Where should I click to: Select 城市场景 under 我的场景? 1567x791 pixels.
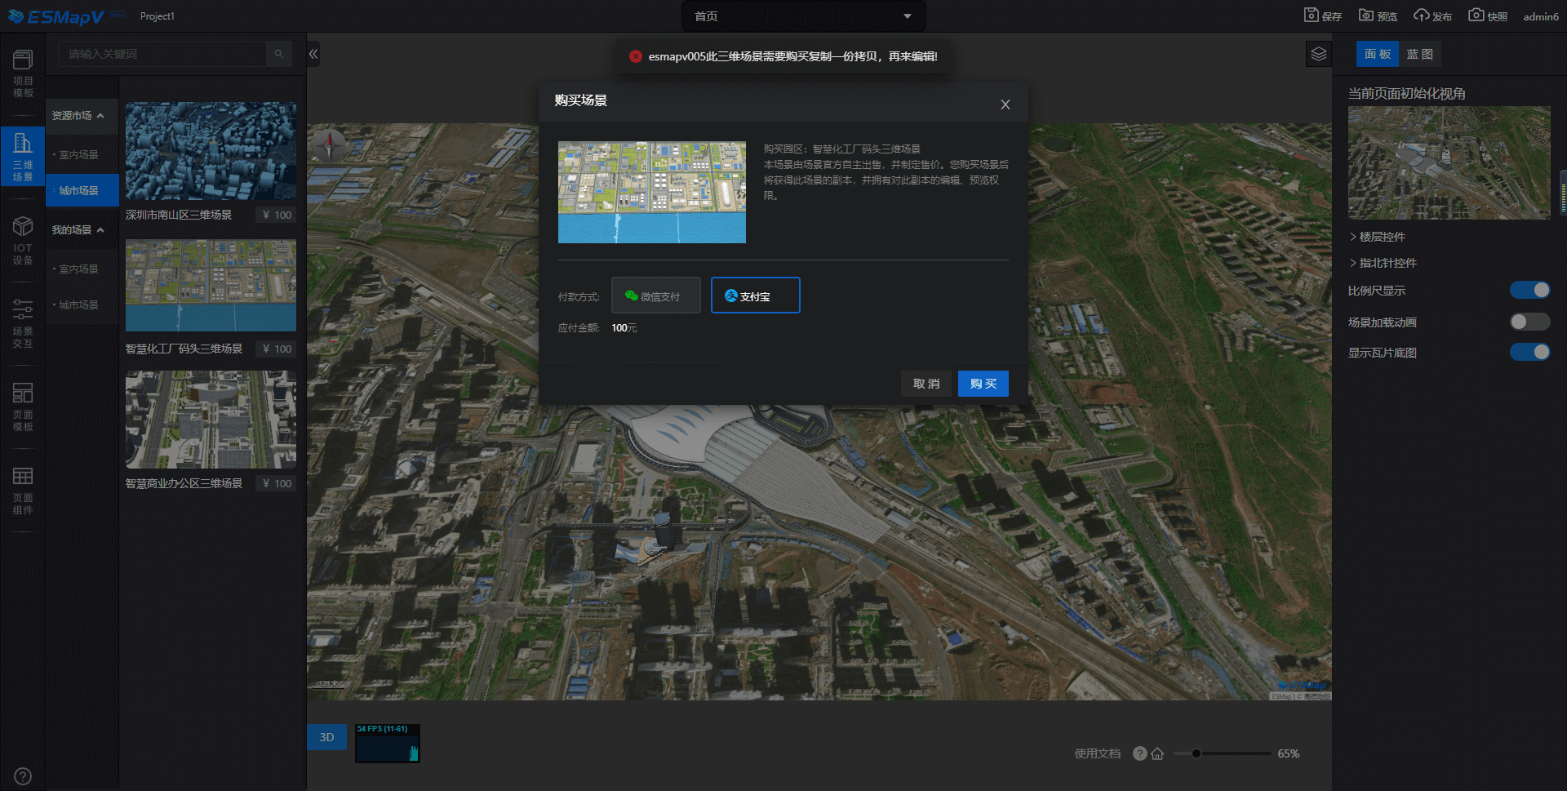[x=78, y=304]
